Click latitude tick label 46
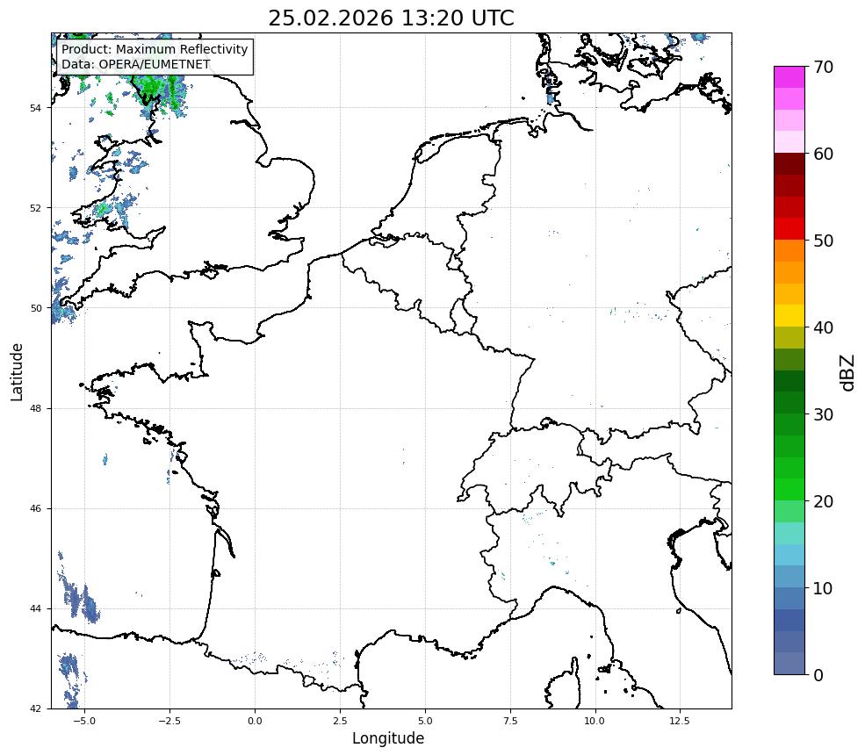865x755 pixels. click(35, 508)
